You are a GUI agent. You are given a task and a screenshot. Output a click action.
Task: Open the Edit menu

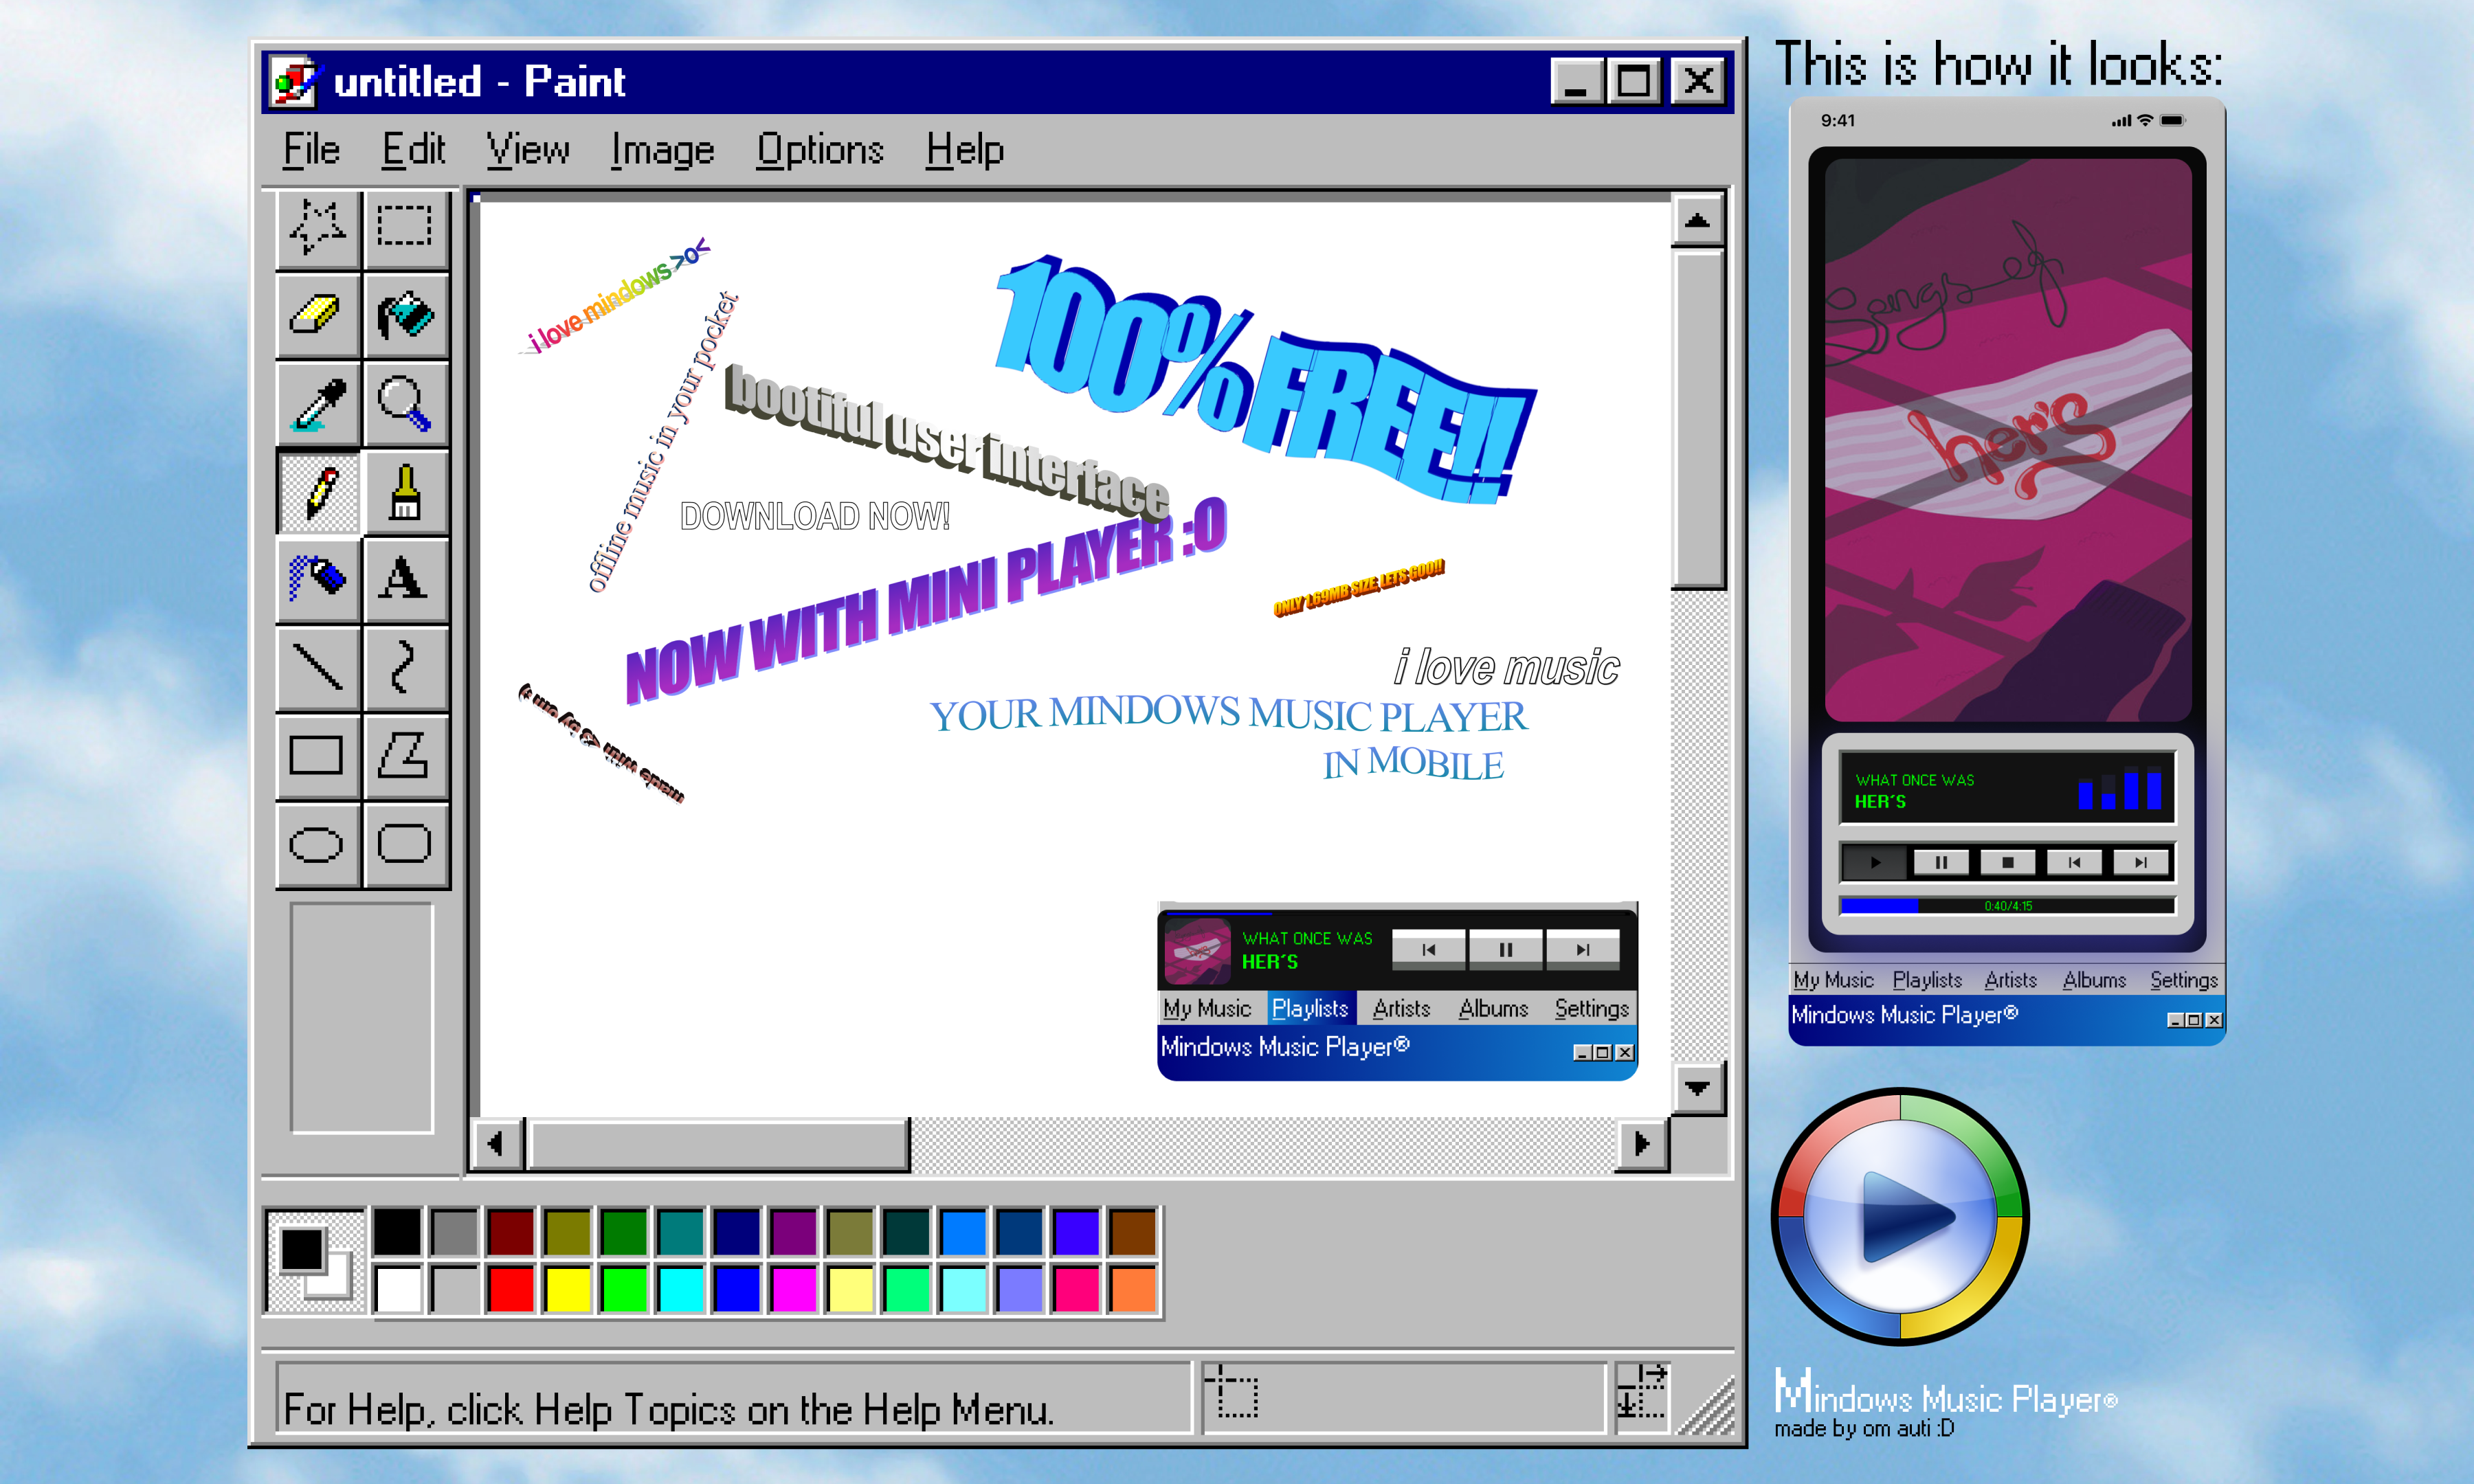click(x=413, y=150)
